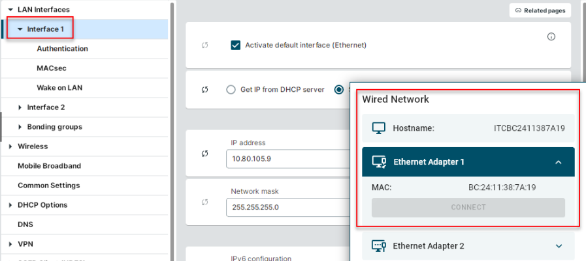
Task: Click the greyed CONNECT button
Action: click(468, 208)
